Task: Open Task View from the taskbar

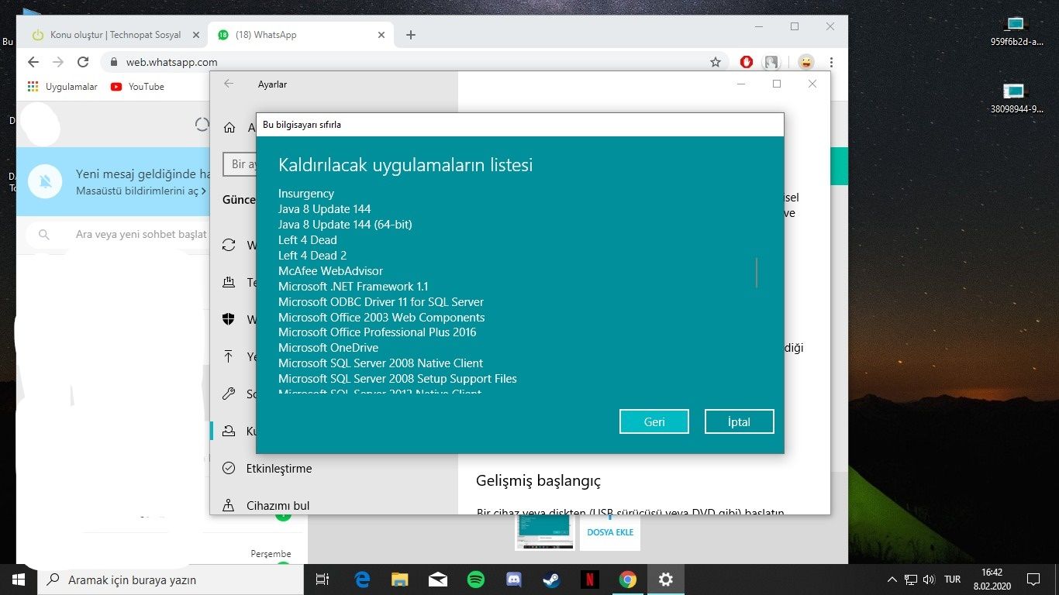Action: [323, 580]
